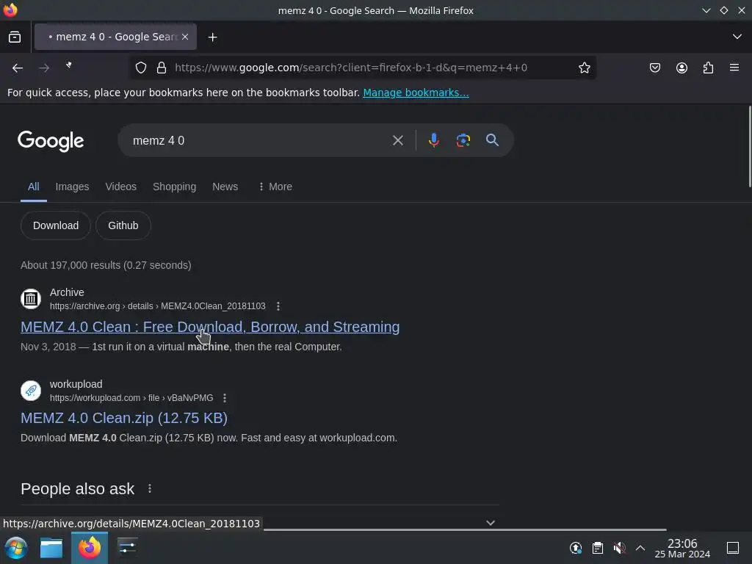Viewport: 752px width, 564px height.
Task: Stop or reload the page in Firefox toolbar
Action: tap(69, 66)
